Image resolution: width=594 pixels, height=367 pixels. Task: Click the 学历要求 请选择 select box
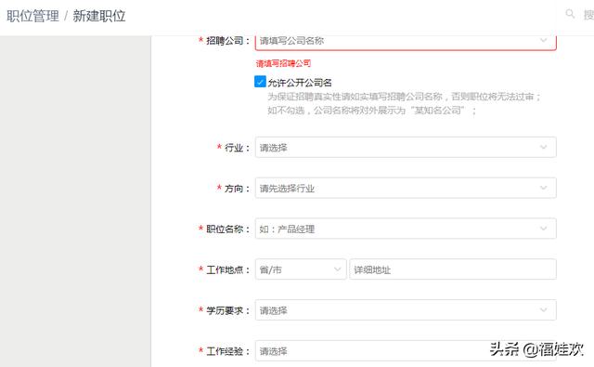pyautogui.click(x=406, y=309)
